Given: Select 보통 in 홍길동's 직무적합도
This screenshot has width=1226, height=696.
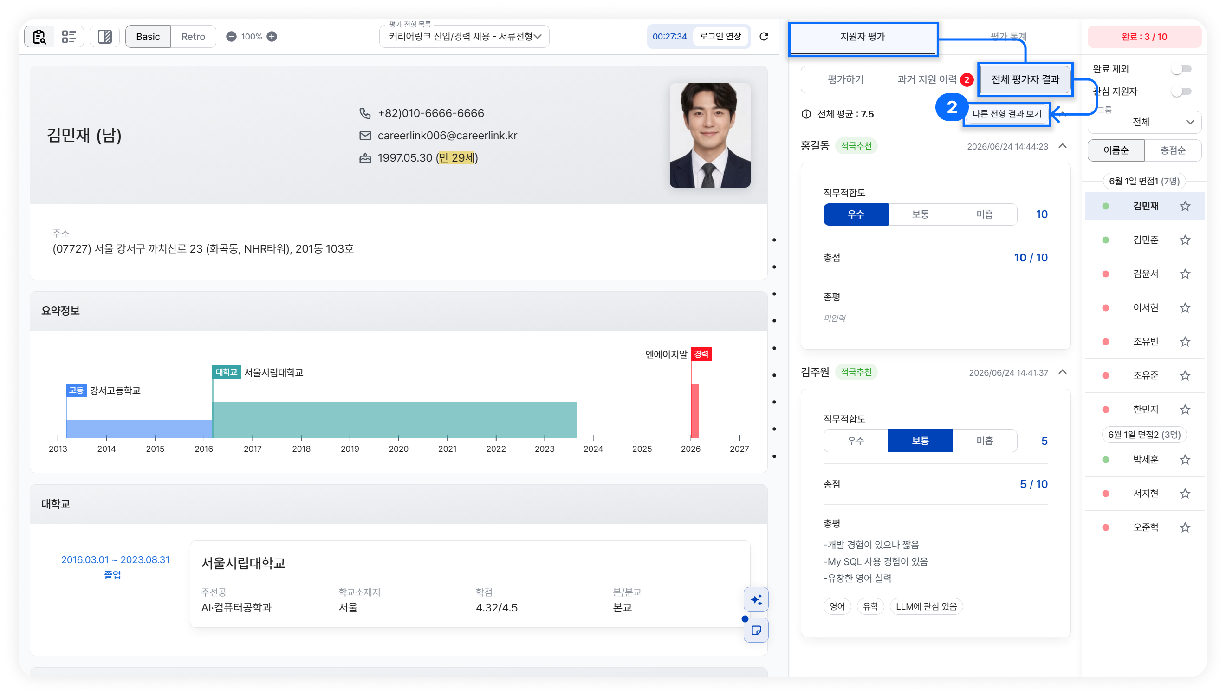Looking at the screenshot, I should pyautogui.click(x=920, y=215).
